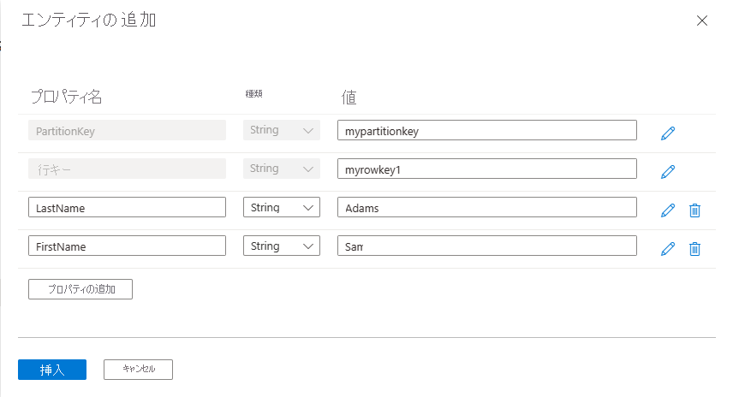Open the type dropdown for LastName
Image resolution: width=733 pixels, height=397 pixels.
(x=282, y=207)
